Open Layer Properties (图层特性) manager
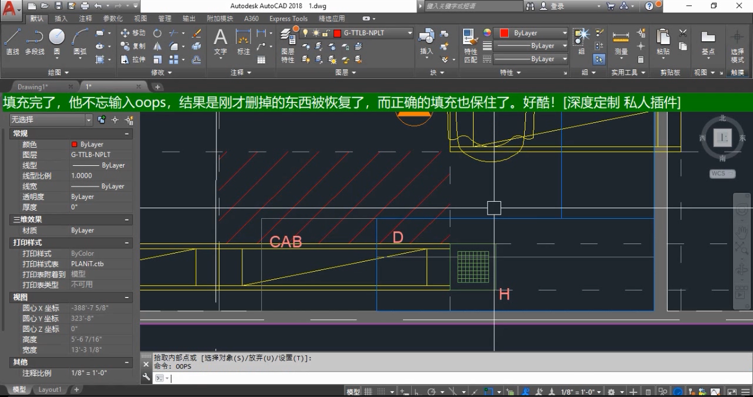This screenshot has height=397, width=753. (x=288, y=46)
